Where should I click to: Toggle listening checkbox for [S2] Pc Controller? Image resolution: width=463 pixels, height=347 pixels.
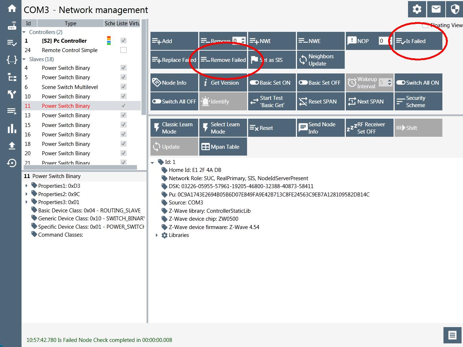123,41
